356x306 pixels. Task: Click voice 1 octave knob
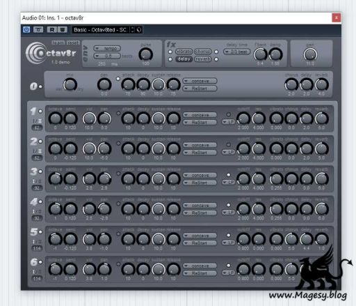55,118
